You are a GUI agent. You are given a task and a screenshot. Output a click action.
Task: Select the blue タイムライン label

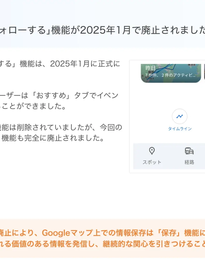pos(180,129)
